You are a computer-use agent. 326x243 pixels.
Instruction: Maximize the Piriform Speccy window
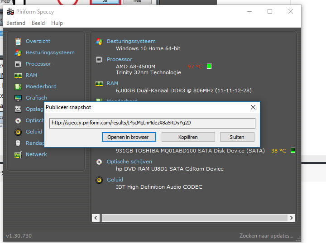(x=270, y=11)
